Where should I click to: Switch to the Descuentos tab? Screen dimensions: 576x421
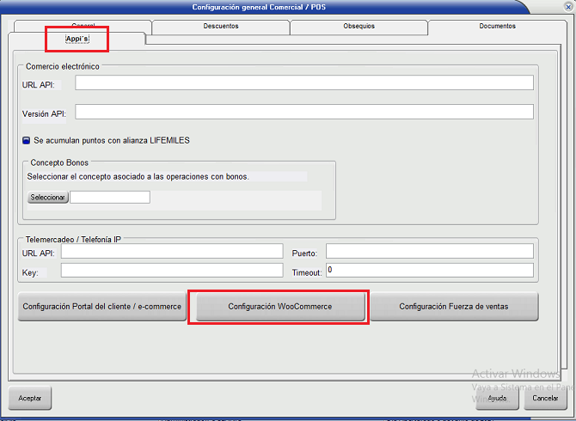[221, 27]
